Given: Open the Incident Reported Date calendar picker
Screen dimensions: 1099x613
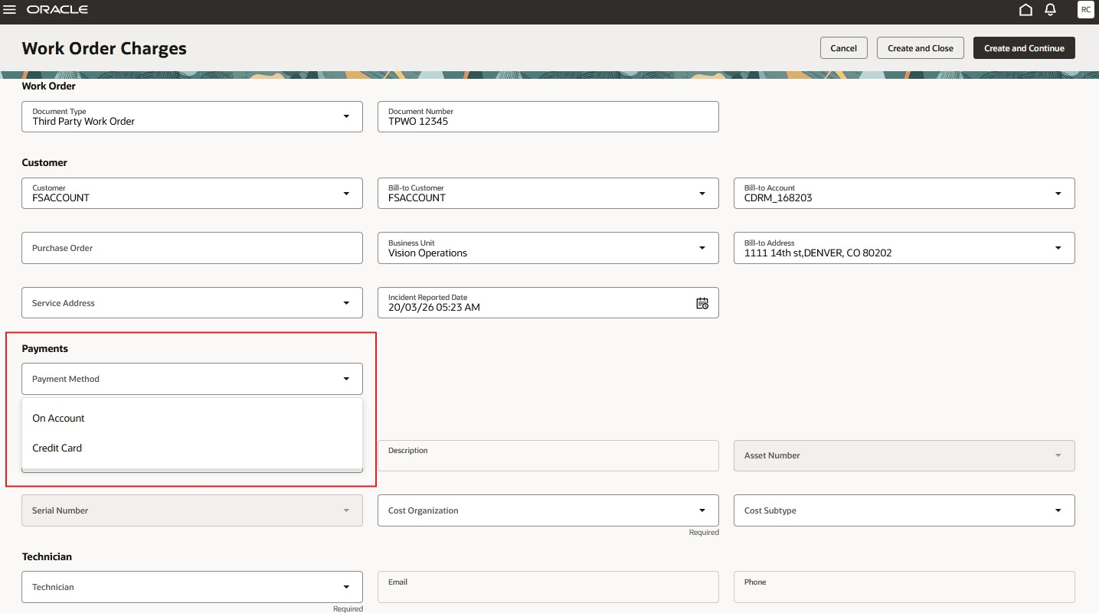Looking at the screenshot, I should [x=702, y=303].
